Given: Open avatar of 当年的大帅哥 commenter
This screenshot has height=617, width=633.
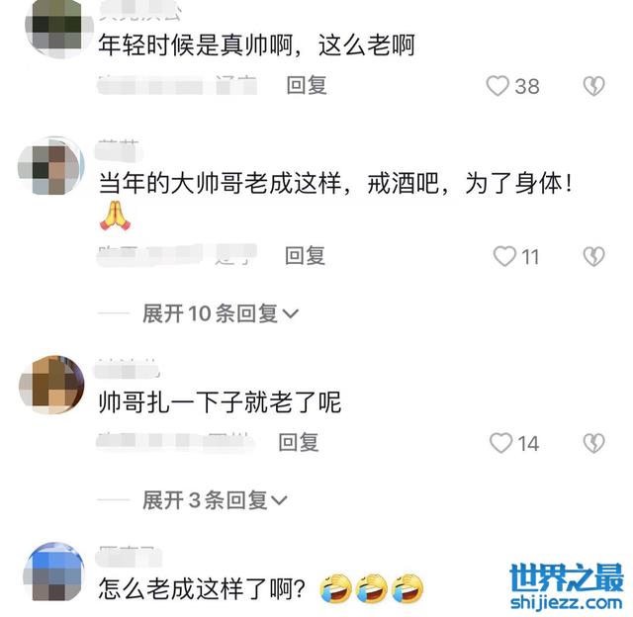Looking at the screenshot, I should click(51, 166).
